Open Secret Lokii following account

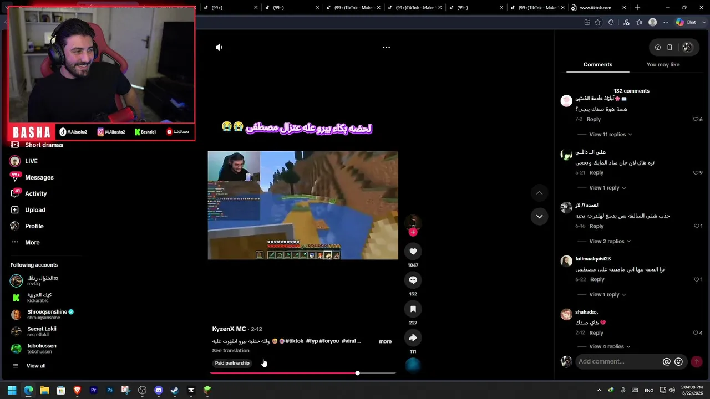[x=33, y=331]
